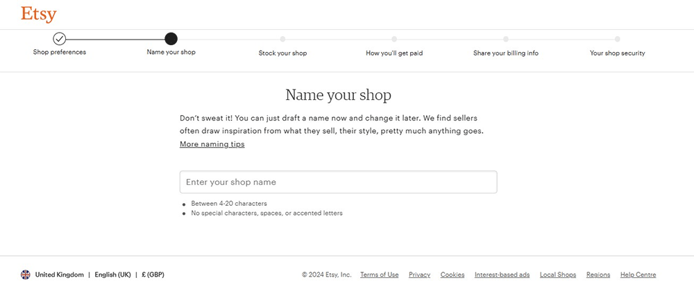Image resolution: width=694 pixels, height=305 pixels.
Task: Click the Etsy logo
Action: tap(39, 15)
